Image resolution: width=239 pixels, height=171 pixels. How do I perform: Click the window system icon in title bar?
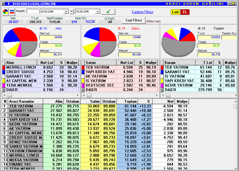tap(4, 4)
